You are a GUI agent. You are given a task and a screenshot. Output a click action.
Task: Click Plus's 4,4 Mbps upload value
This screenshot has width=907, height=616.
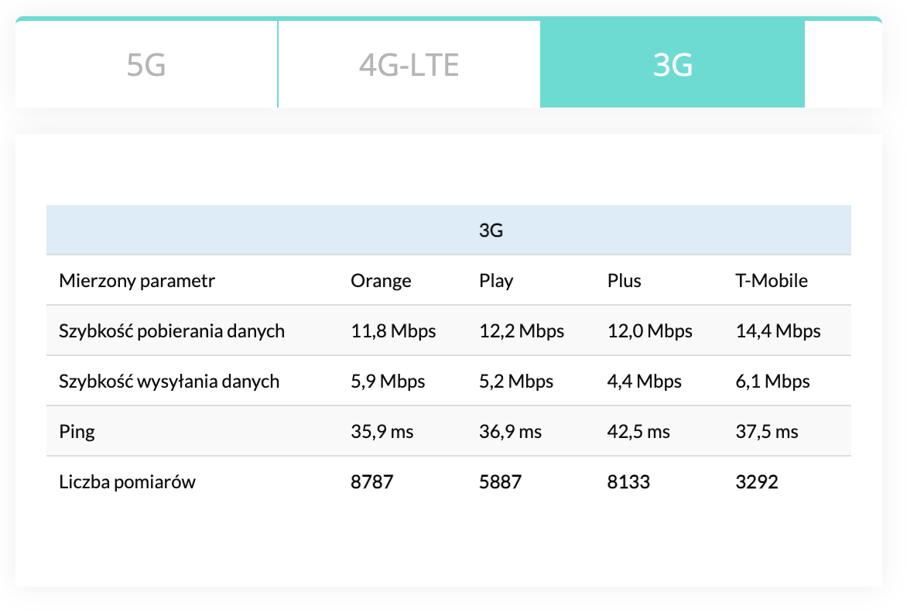(x=645, y=382)
